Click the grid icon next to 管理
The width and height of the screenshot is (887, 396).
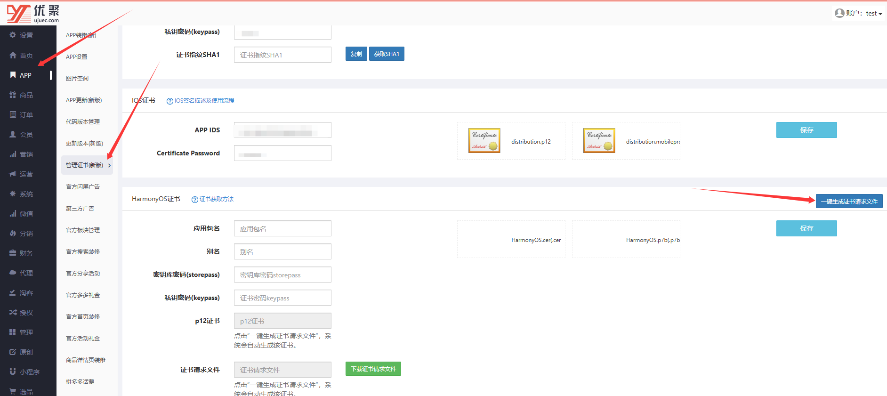13,332
